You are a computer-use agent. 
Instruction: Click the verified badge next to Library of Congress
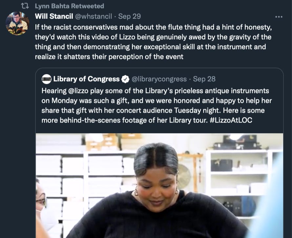(x=125, y=79)
